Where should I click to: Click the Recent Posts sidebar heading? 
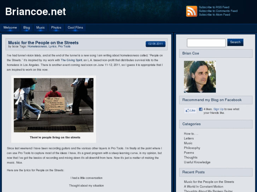[x=216, y=172]
